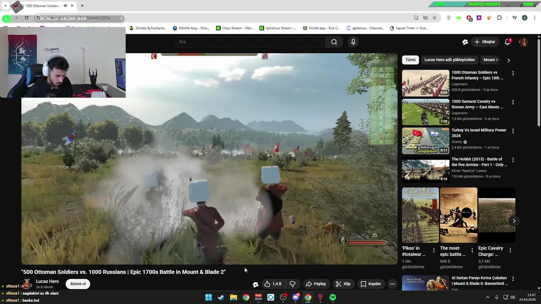Open Steam from the taskbar
Image resolution: width=541 pixels, height=304 pixels.
point(221,297)
